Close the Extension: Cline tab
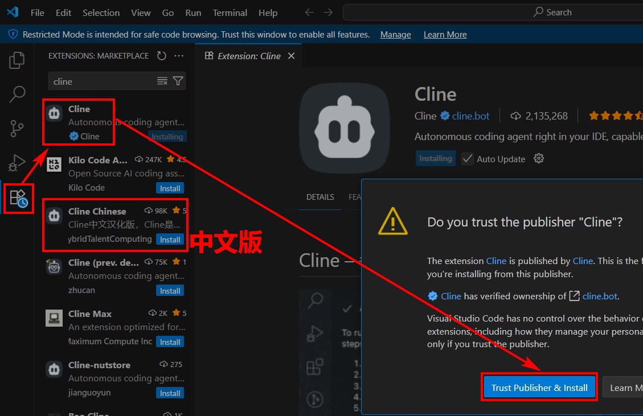 click(x=291, y=56)
